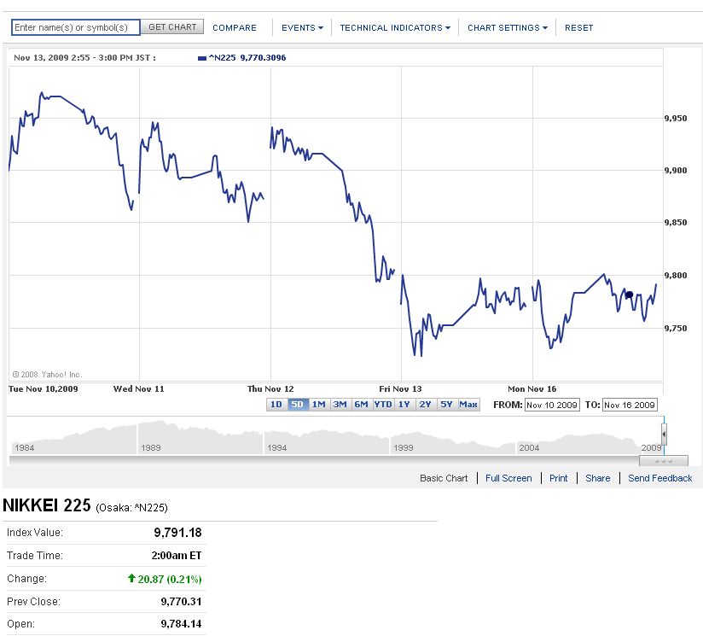The width and height of the screenshot is (703, 636).
Task: Click the timeline range slider handle
Action: pyautogui.click(x=664, y=435)
